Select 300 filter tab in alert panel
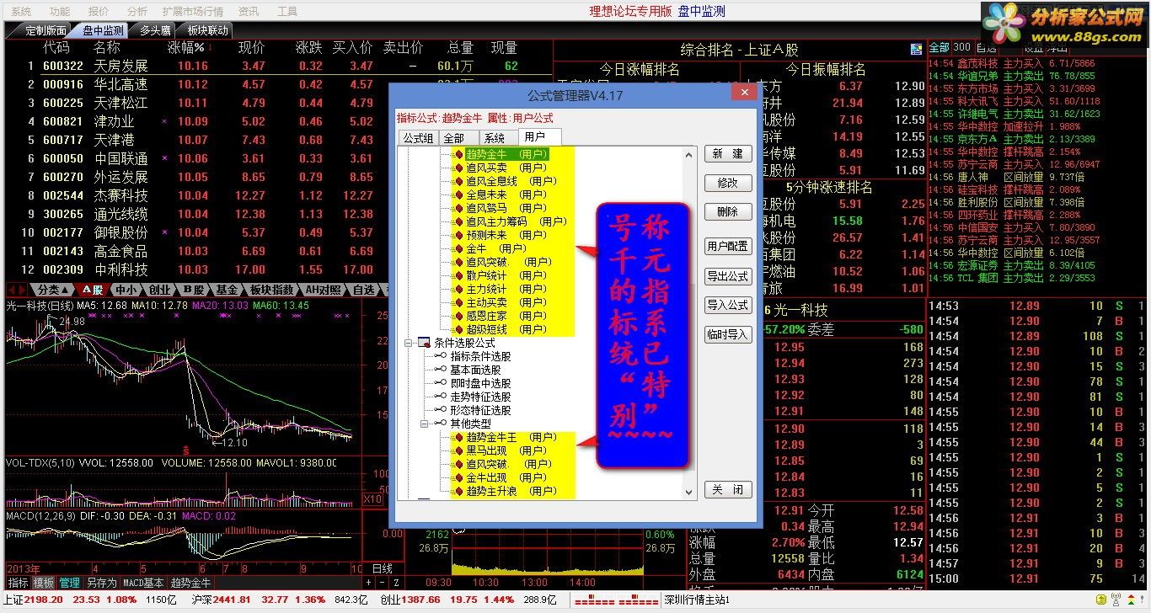The image size is (1151, 613). tap(962, 47)
